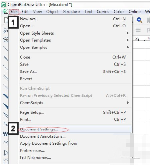The height and width of the screenshot is (165, 150).
Task: Open the Object menu
Action: coord(52,12)
